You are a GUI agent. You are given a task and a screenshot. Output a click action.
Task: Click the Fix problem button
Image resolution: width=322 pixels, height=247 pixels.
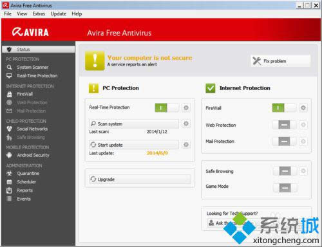(x=280, y=61)
